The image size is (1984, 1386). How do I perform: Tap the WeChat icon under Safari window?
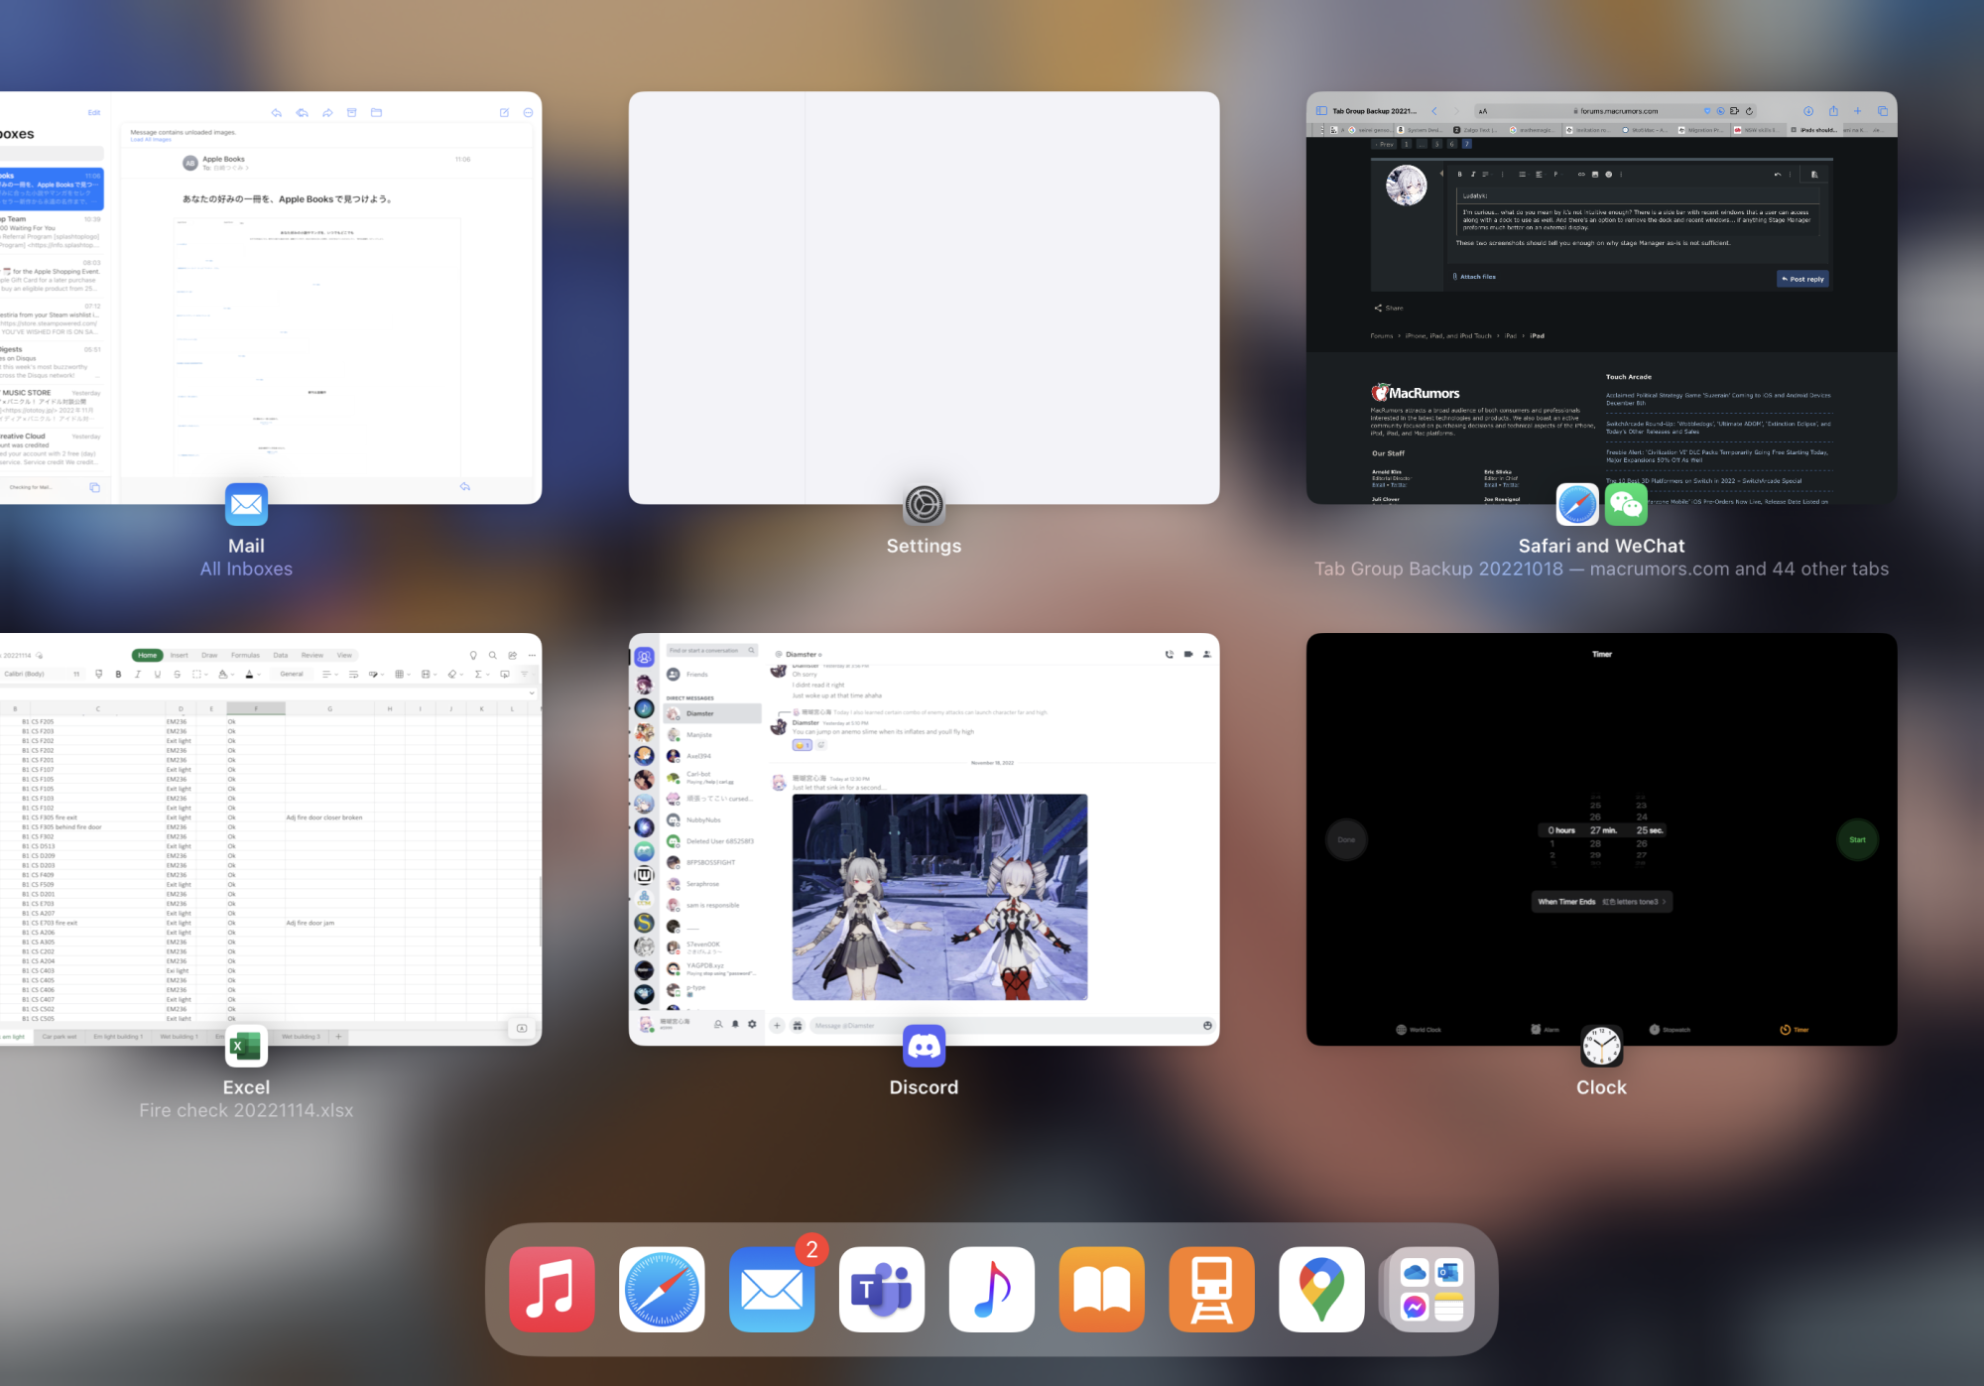[1625, 505]
